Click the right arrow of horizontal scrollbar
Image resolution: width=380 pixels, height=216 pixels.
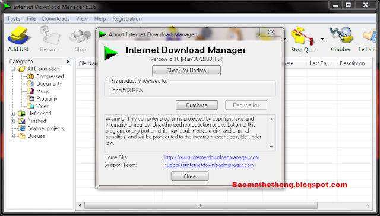[x=368, y=205]
